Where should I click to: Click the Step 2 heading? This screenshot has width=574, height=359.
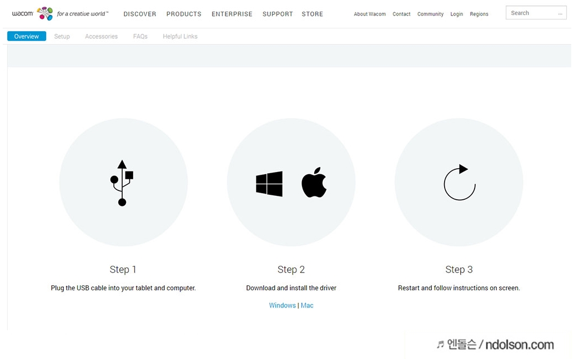click(x=291, y=270)
